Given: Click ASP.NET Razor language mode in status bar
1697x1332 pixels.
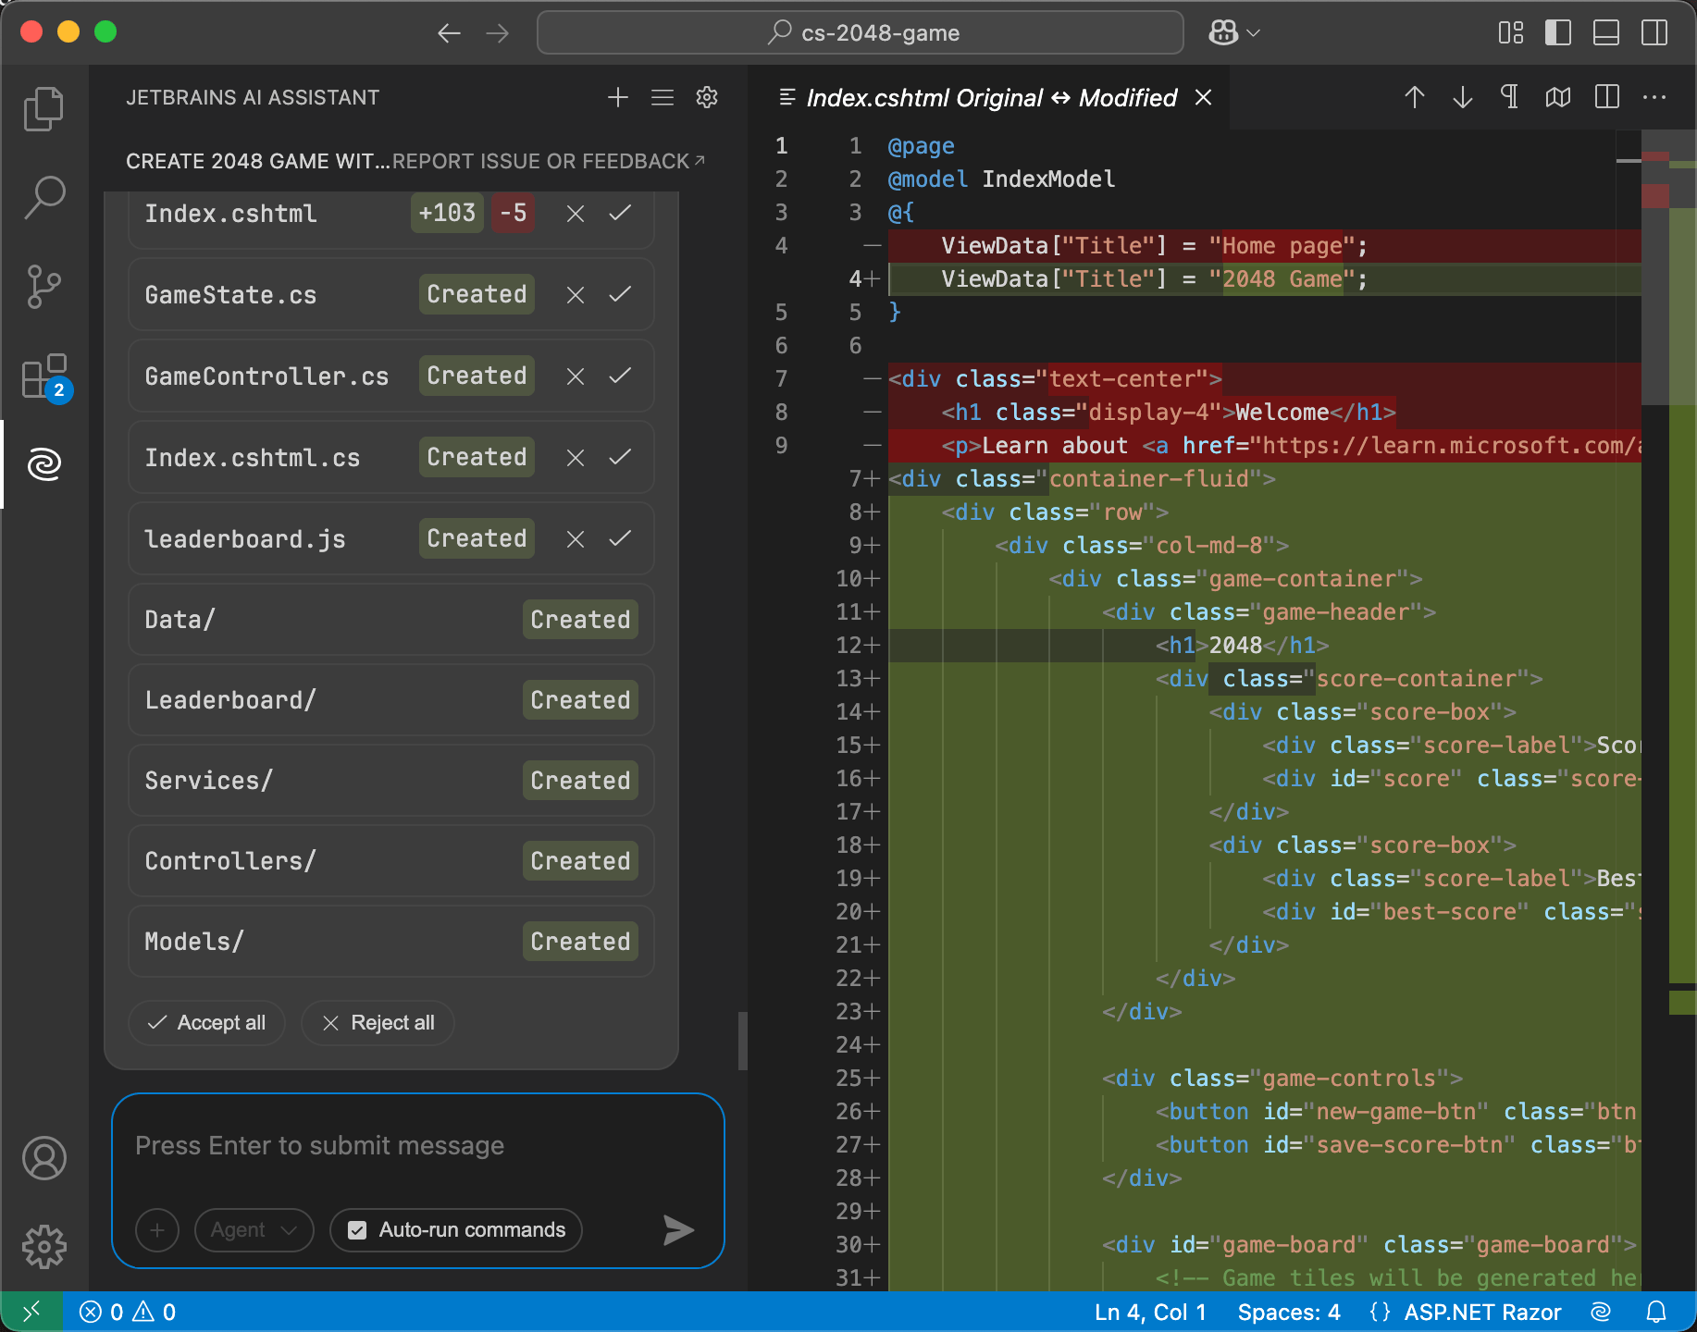Looking at the screenshot, I should [1481, 1312].
